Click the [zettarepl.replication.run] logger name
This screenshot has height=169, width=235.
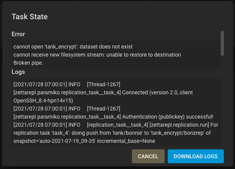pyautogui.click(x=179, y=125)
